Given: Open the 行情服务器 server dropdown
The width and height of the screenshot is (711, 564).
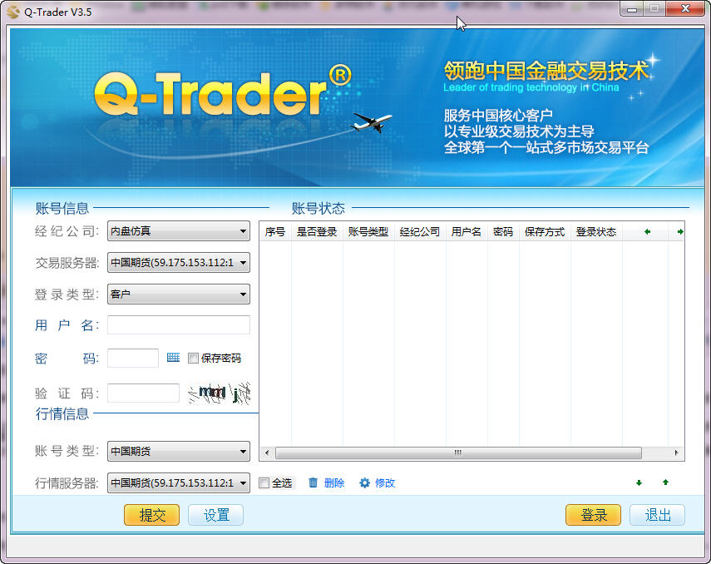Looking at the screenshot, I should tap(179, 482).
